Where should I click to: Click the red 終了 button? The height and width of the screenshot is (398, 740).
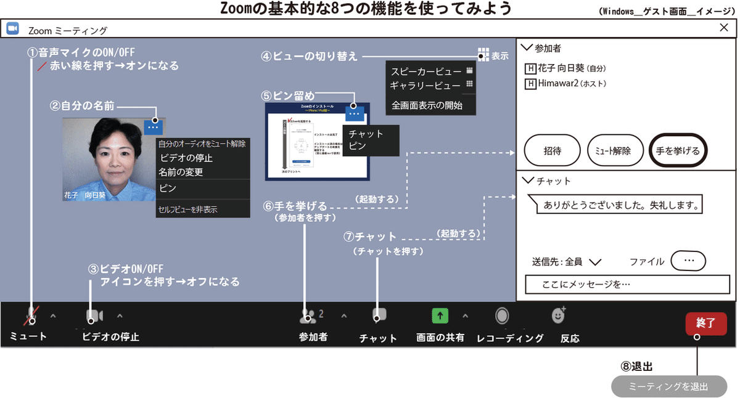[705, 323]
